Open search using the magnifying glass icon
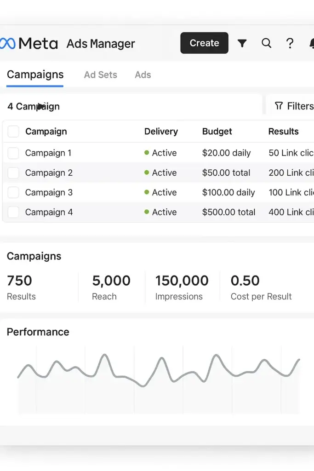The image size is (314, 471). pyautogui.click(x=266, y=43)
